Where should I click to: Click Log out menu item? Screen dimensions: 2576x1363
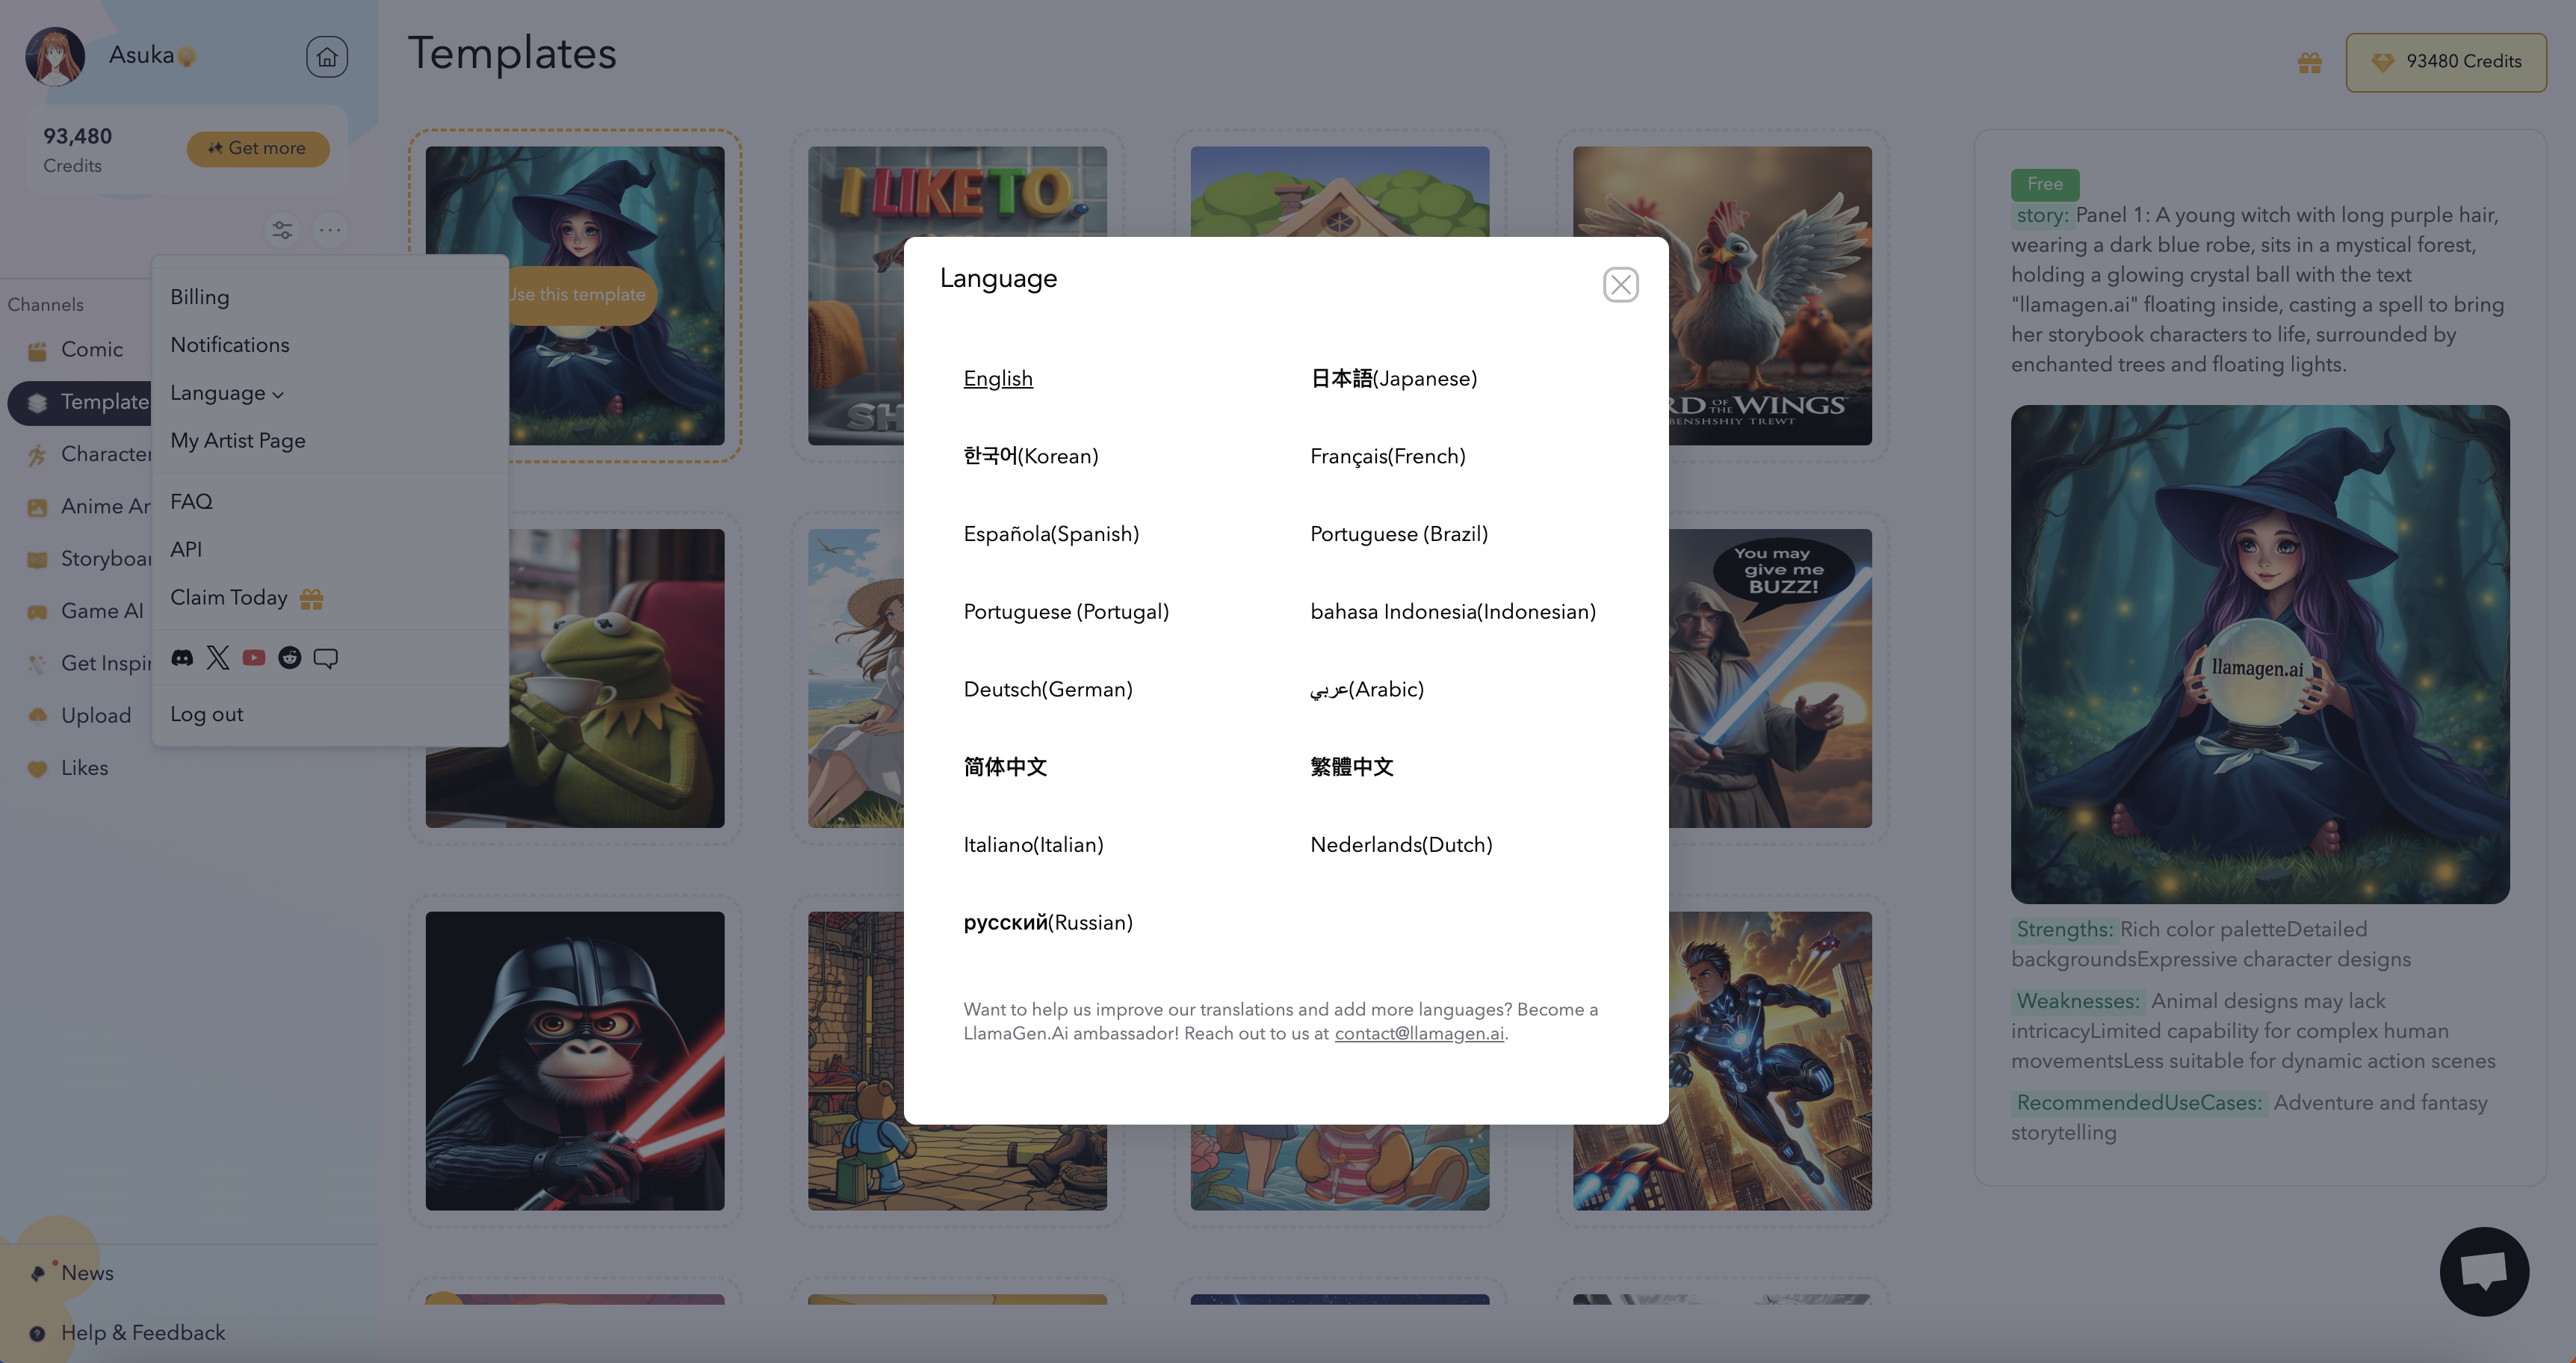(x=206, y=714)
